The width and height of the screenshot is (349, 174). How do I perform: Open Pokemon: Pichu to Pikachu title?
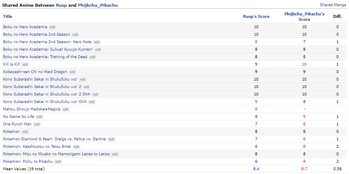(x=28, y=161)
